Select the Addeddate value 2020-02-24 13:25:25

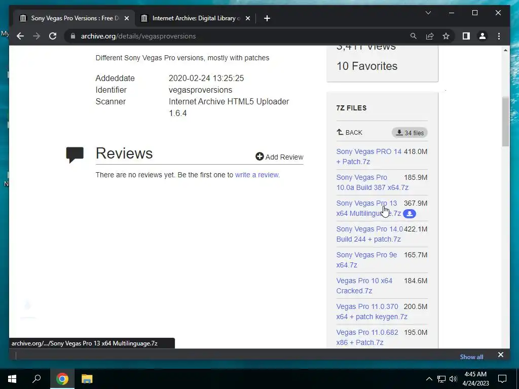point(206,79)
